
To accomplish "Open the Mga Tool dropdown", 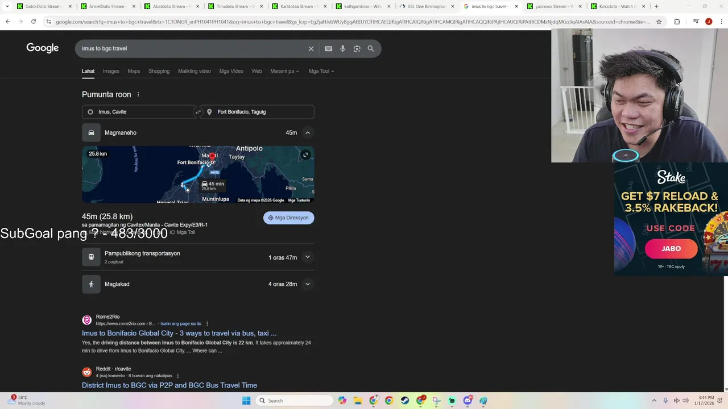I will pyautogui.click(x=321, y=72).
